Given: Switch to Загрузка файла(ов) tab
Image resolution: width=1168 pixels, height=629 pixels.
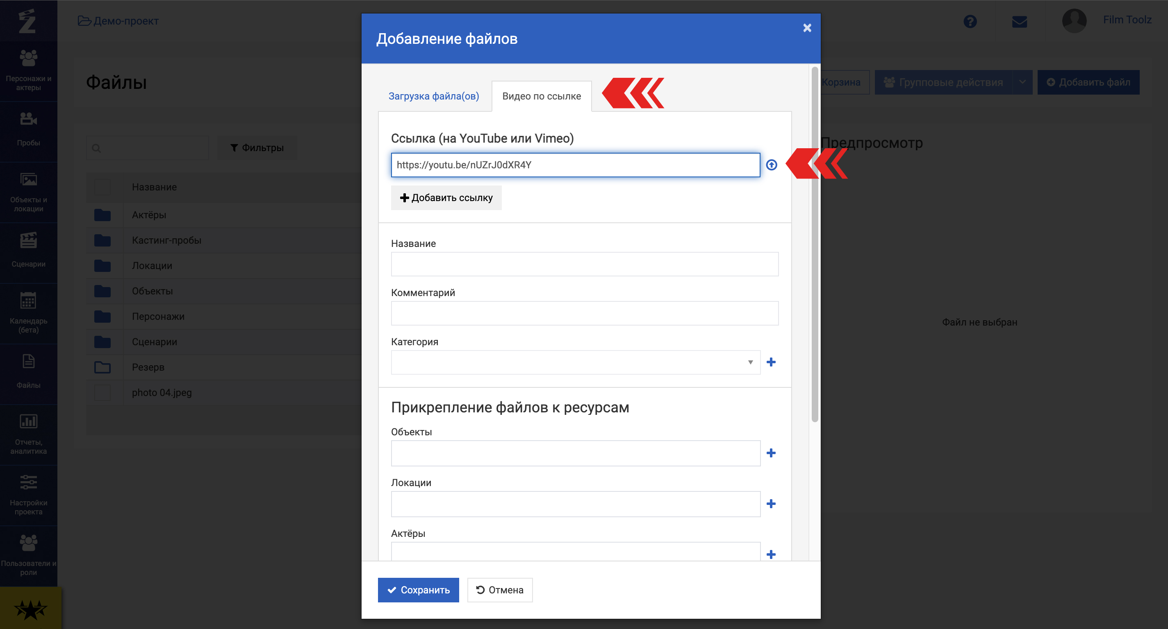Looking at the screenshot, I should coord(433,96).
